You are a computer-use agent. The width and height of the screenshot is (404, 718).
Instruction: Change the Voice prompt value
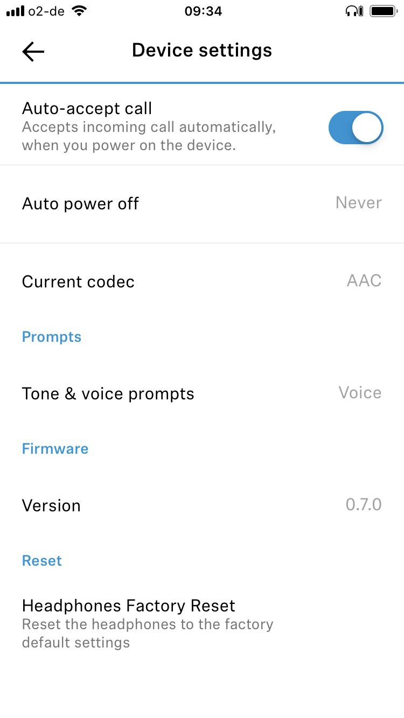click(360, 392)
